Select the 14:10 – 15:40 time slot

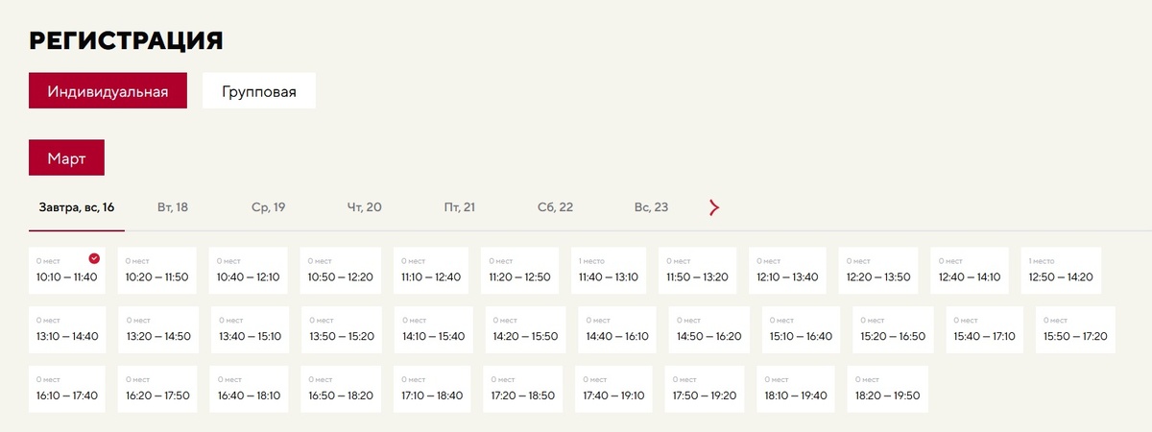[433, 329]
